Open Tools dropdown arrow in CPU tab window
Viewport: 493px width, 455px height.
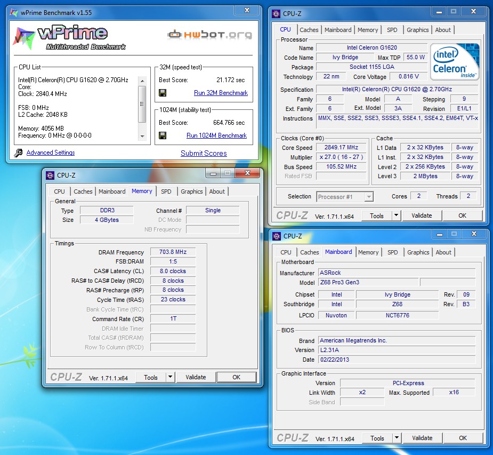click(x=396, y=215)
